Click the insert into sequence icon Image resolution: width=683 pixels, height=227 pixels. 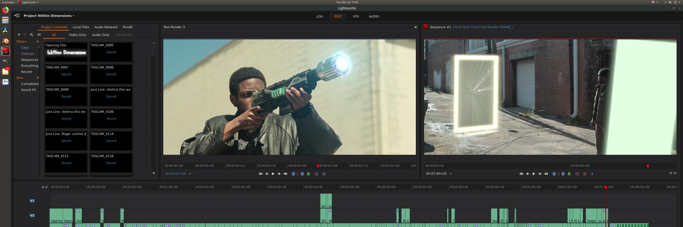[x=316, y=174]
